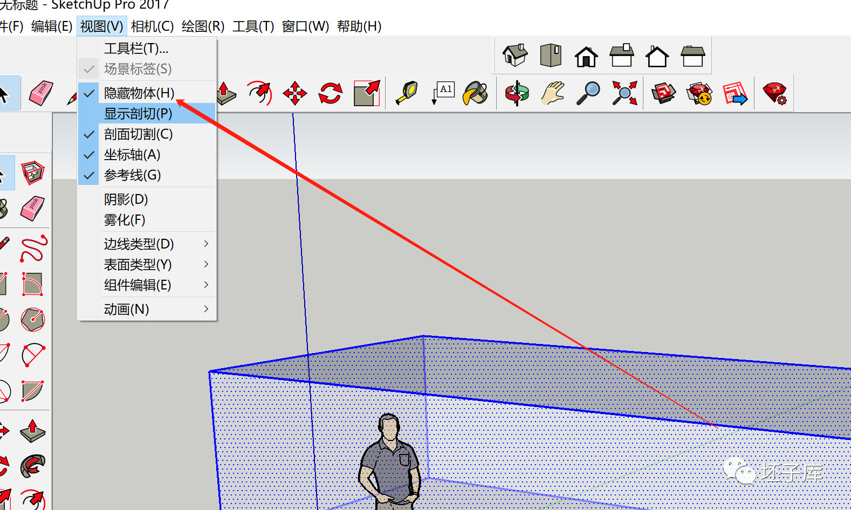
Task: Select the Eraser tool in top toolbar
Action: 41,93
